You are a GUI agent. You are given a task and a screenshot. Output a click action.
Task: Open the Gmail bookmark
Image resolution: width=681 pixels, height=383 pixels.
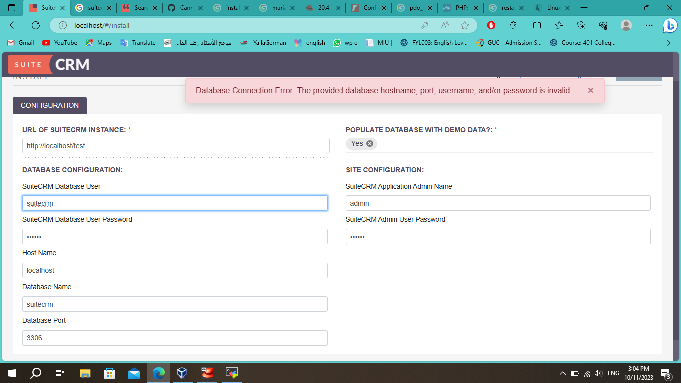pyautogui.click(x=21, y=43)
